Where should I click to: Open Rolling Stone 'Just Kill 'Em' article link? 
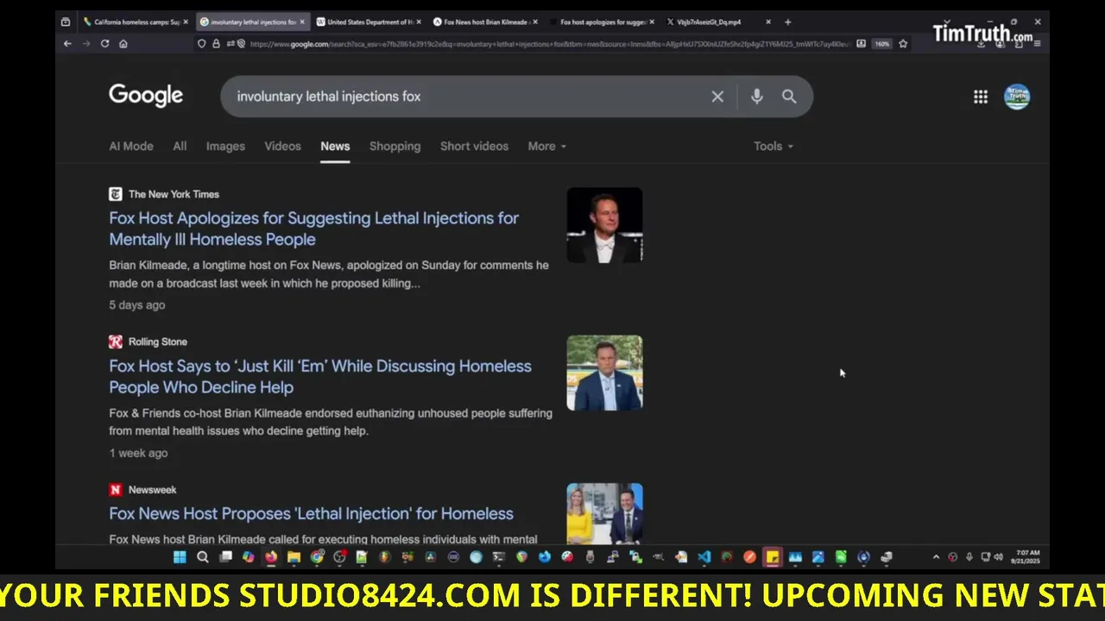coord(320,377)
